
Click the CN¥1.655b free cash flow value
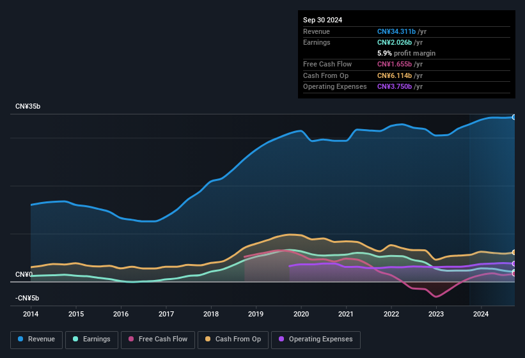click(395, 64)
